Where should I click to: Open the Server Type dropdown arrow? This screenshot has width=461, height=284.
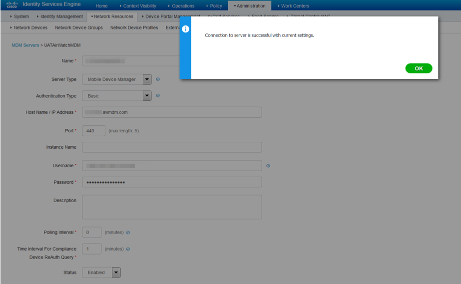tap(147, 79)
